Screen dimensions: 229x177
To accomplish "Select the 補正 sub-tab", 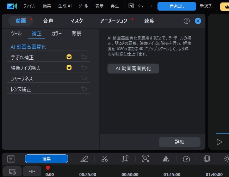I will pos(37,34).
